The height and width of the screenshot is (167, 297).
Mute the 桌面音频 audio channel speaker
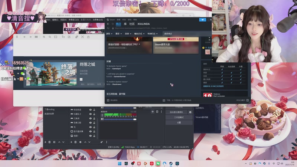(102, 119)
